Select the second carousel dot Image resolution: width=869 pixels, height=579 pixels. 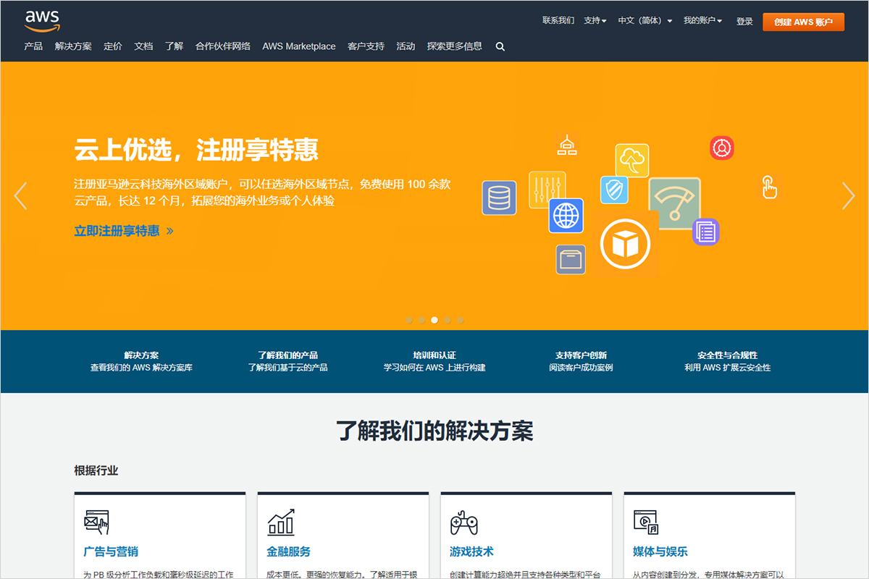tap(421, 319)
